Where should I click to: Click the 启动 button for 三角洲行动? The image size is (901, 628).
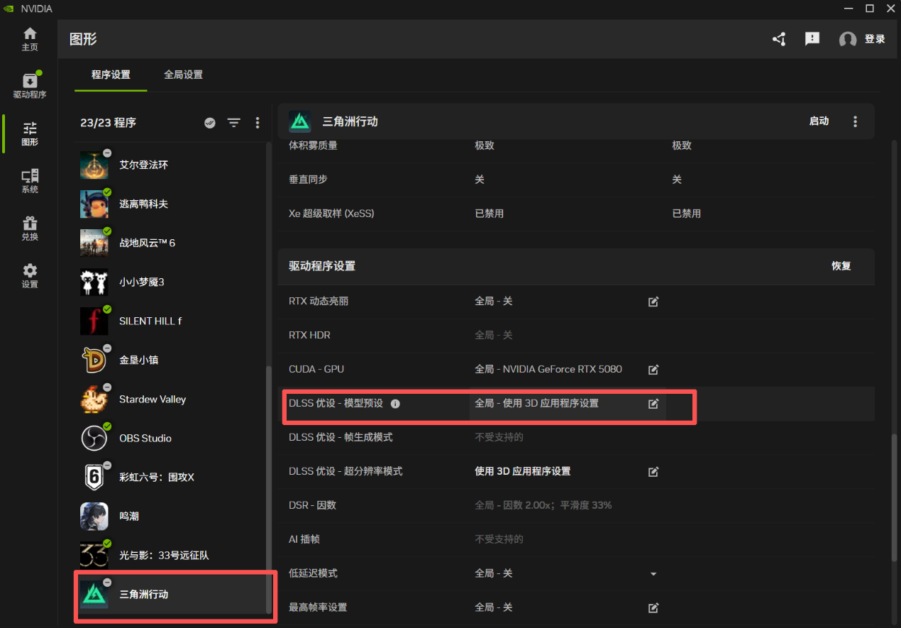(818, 121)
